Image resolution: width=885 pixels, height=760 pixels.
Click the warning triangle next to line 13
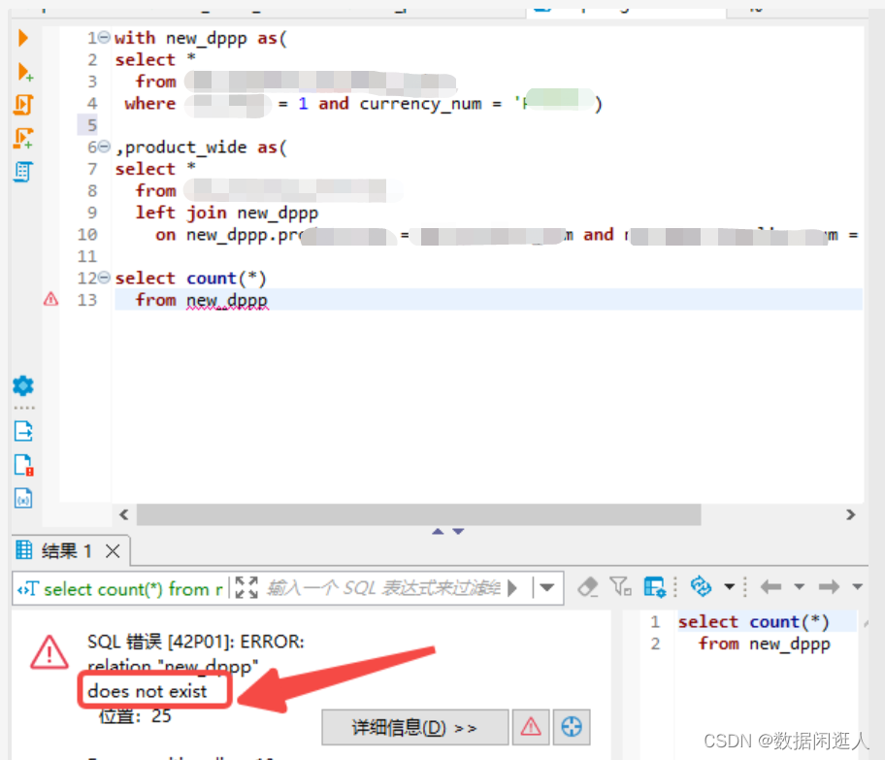point(50,299)
